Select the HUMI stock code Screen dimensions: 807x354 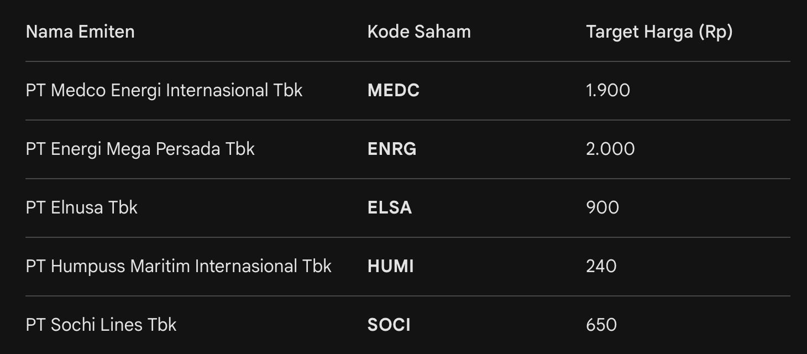pyautogui.click(x=390, y=267)
